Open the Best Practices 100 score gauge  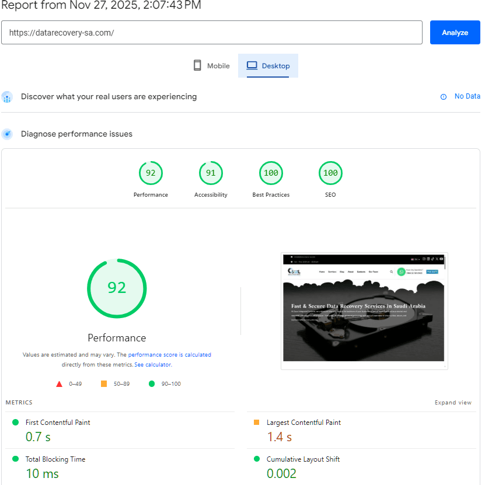pyautogui.click(x=271, y=173)
